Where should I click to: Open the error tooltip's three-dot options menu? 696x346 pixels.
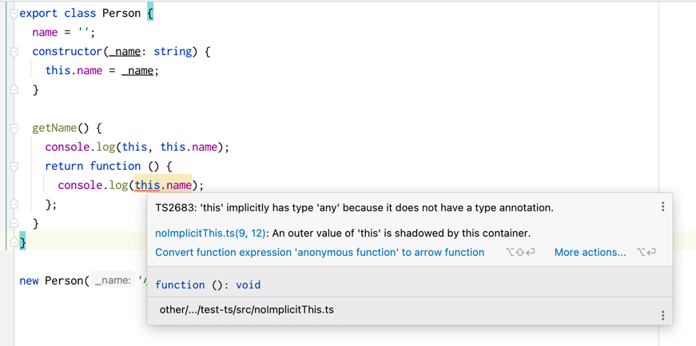tap(662, 206)
